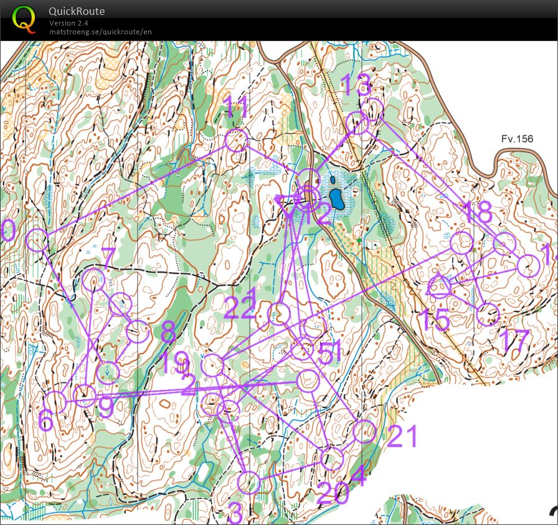Select control circle 9
This screenshot has height=525, width=558.
point(85,395)
